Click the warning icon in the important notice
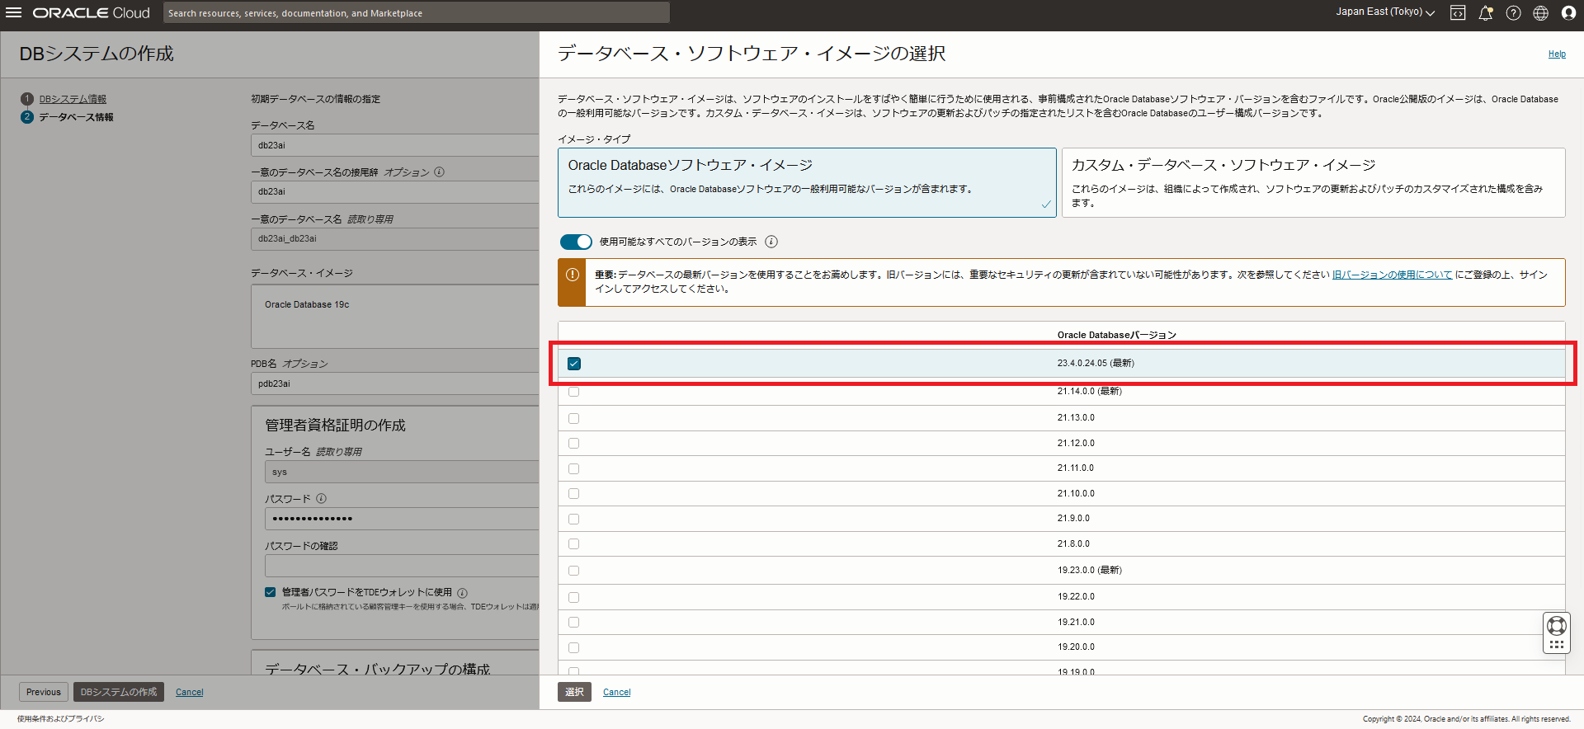This screenshot has height=729, width=1584. point(572,275)
